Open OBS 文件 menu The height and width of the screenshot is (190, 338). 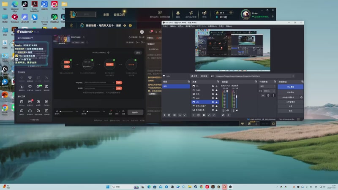165,26
